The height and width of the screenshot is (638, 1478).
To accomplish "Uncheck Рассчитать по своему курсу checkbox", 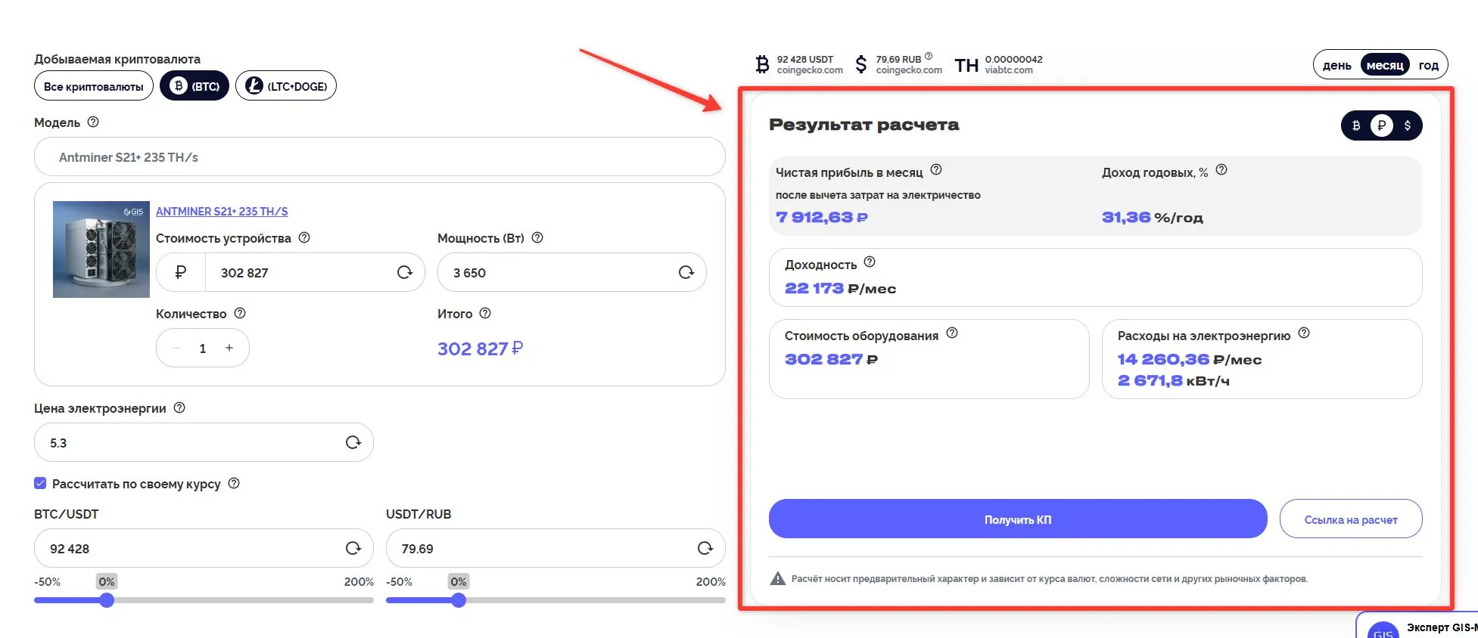I will pyautogui.click(x=40, y=483).
